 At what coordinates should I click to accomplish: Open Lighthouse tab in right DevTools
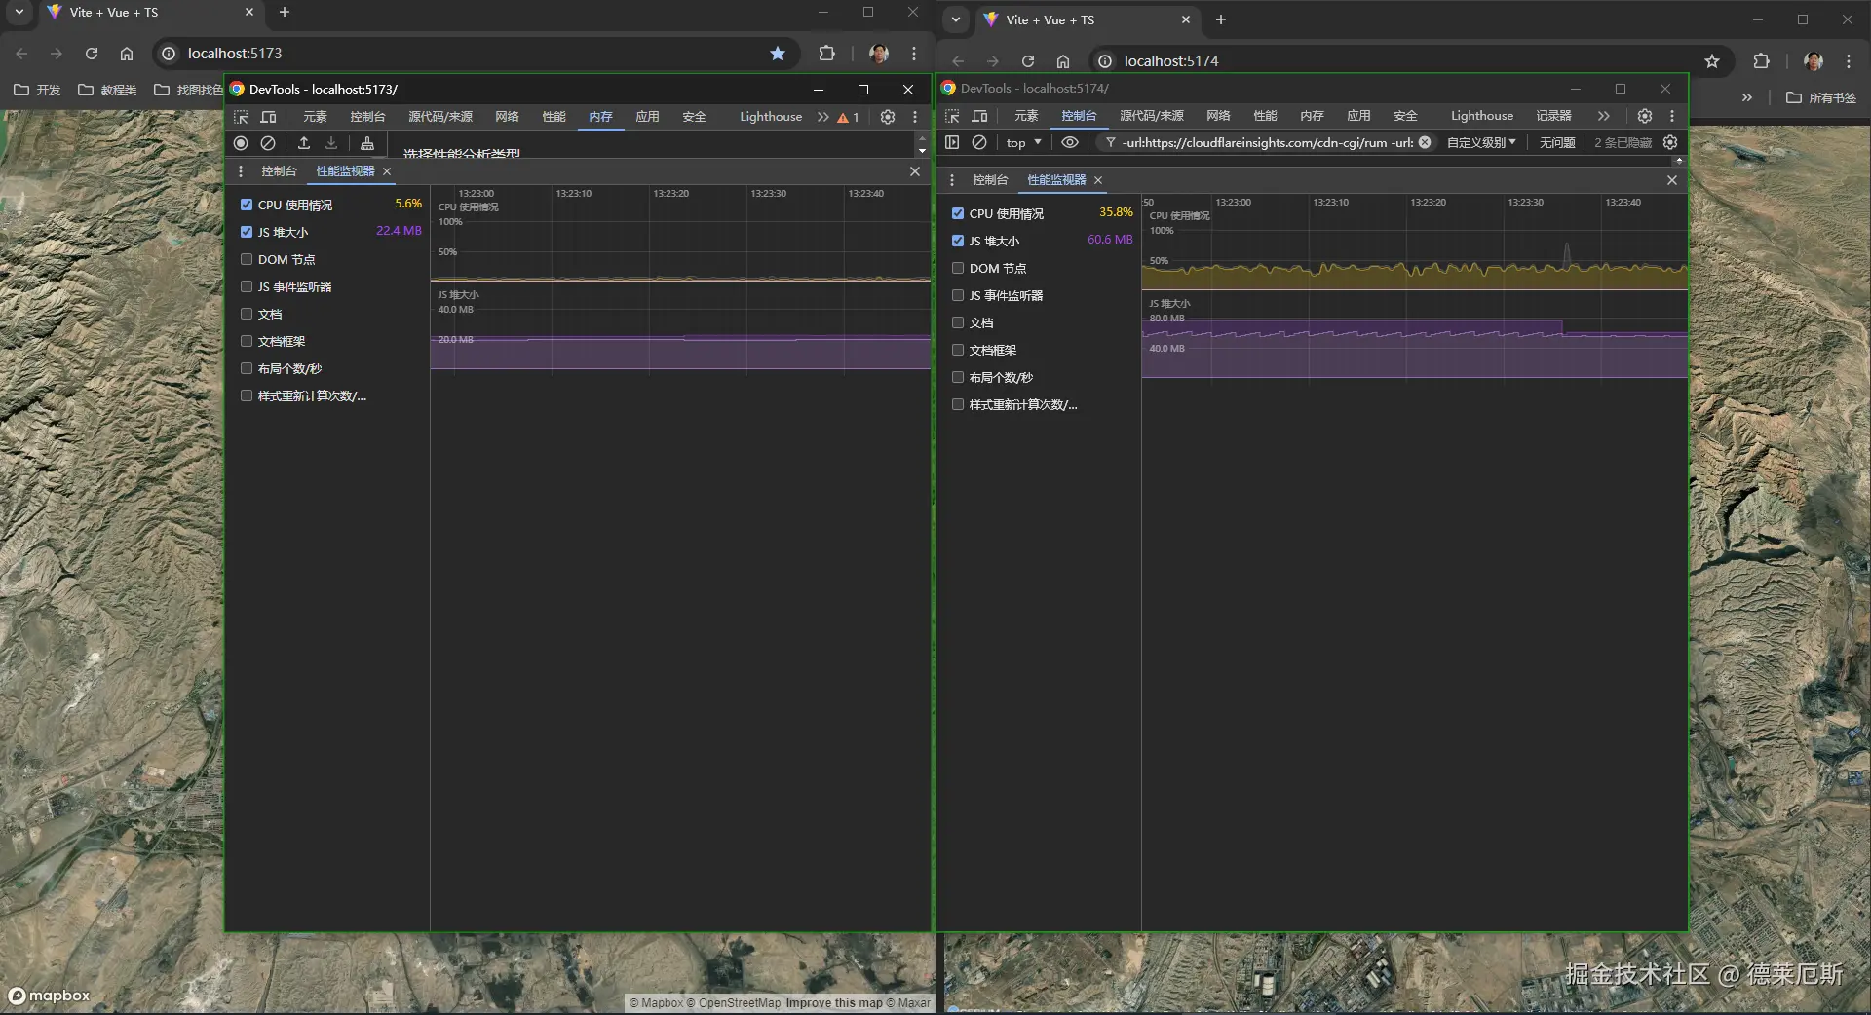[x=1481, y=116]
